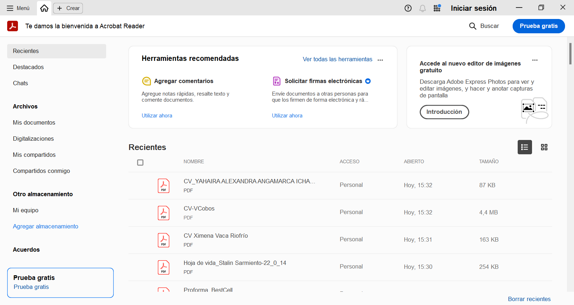The height and width of the screenshot is (305, 574).
Task: Open the Adobe apps grid icon
Action: (437, 8)
